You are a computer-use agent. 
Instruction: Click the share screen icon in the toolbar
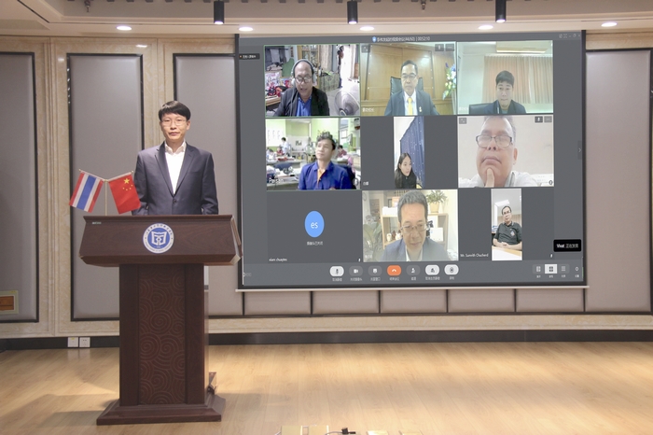[x=375, y=270]
